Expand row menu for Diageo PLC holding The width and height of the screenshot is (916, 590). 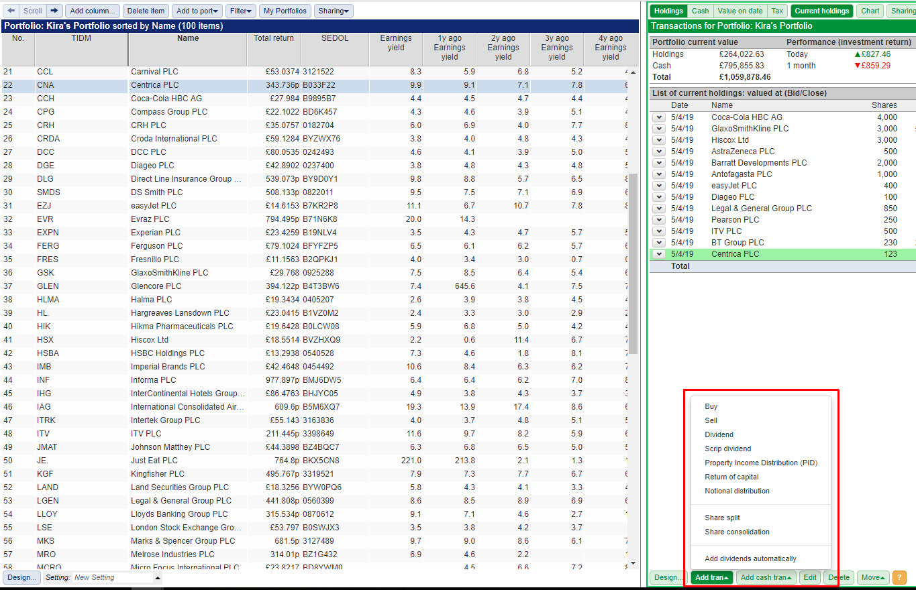tap(659, 197)
